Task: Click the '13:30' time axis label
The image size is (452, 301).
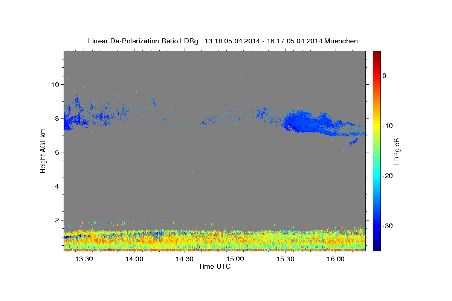Action: pos(84,259)
